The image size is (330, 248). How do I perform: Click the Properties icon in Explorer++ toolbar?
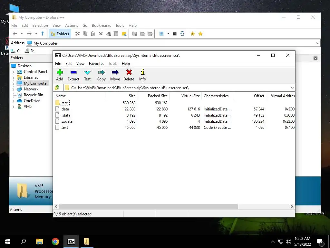pos(116,34)
